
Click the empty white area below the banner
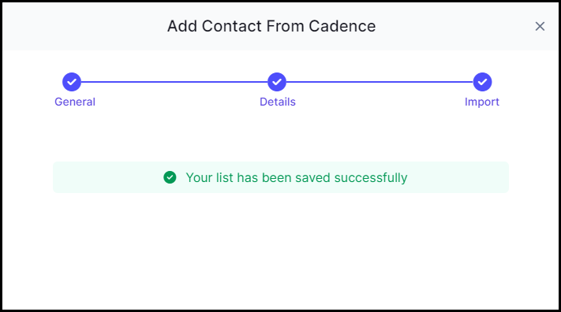pos(281,251)
